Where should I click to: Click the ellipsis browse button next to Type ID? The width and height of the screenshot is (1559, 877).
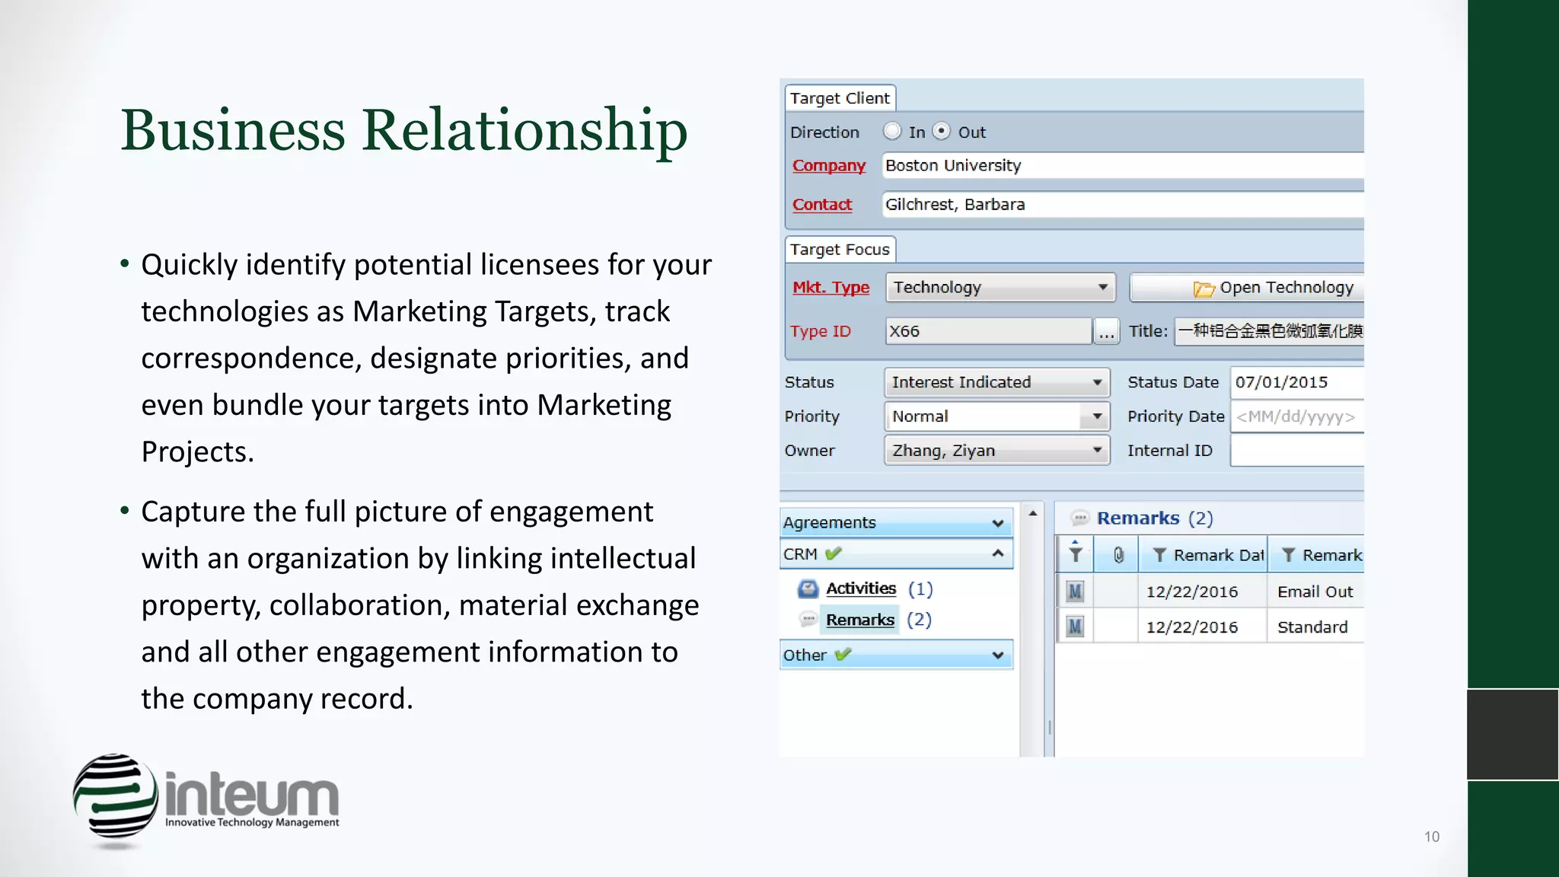(x=1106, y=331)
